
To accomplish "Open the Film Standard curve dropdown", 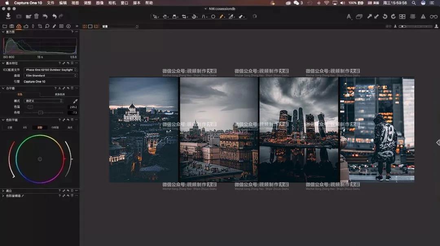I will point(51,76).
